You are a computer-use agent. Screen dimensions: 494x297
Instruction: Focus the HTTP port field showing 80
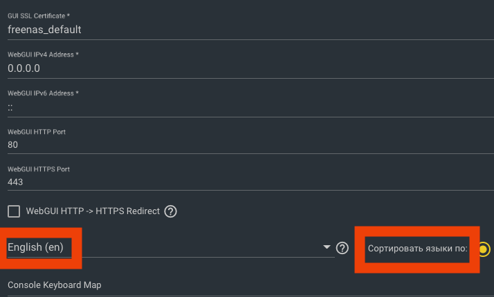250,145
